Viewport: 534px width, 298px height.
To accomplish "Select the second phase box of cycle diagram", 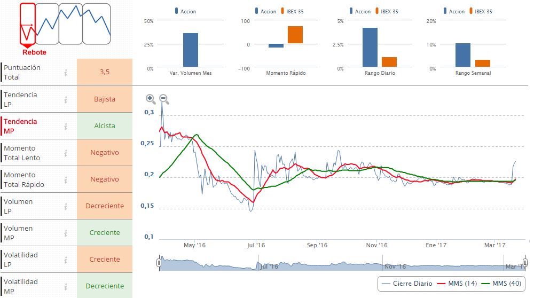I will point(48,23).
